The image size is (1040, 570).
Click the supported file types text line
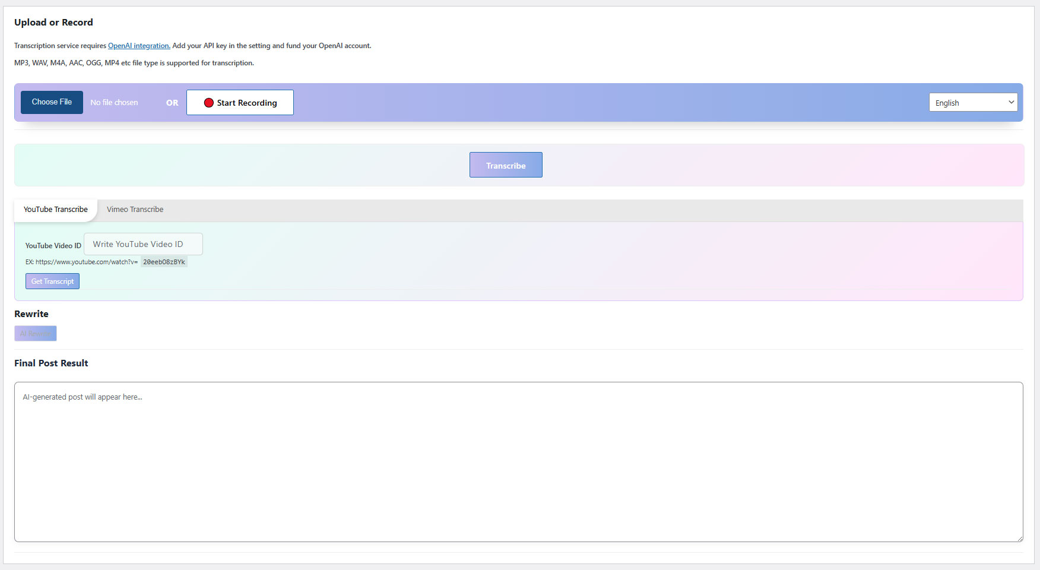click(x=134, y=63)
